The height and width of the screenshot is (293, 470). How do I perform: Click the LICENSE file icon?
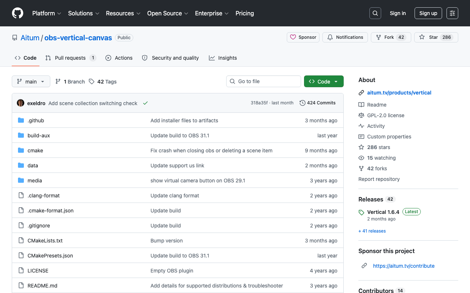click(21, 271)
